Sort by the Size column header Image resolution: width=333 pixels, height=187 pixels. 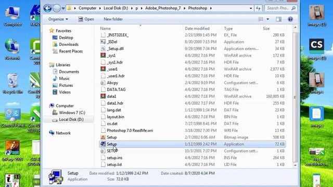point(266,29)
